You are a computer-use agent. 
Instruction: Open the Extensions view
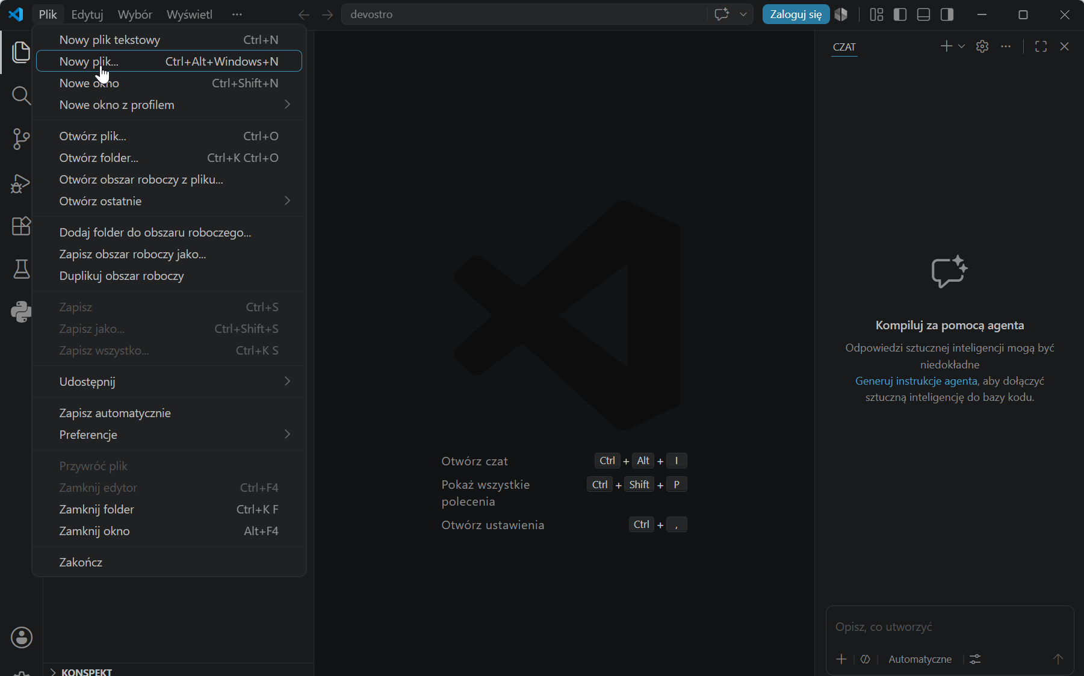point(21,226)
